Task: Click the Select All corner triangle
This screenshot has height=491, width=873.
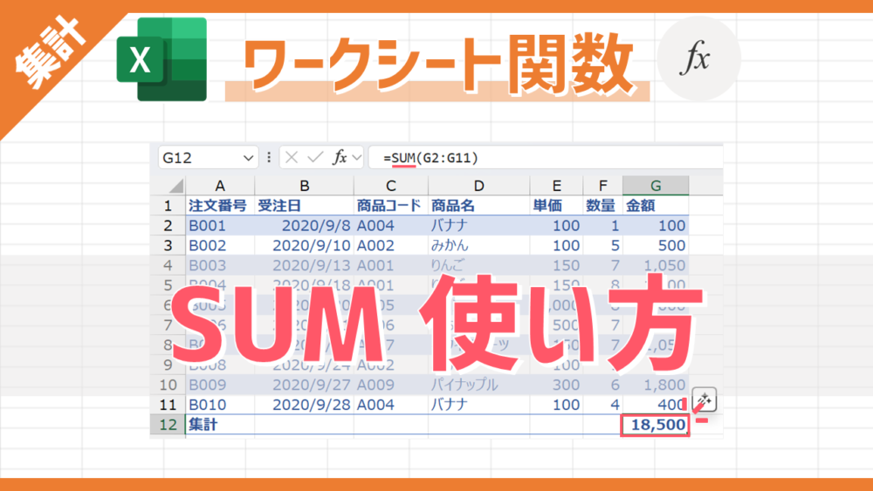Action: click(176, 186)
